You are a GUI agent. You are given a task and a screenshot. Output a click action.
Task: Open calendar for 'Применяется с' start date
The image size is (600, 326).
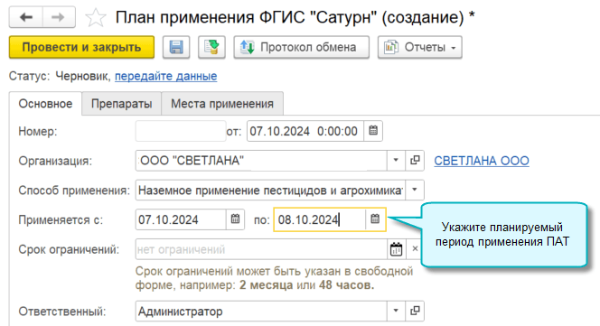tap(235, 219)
